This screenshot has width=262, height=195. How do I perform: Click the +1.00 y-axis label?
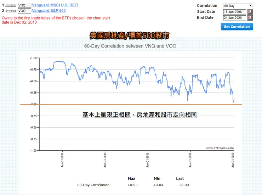(33, 58)
